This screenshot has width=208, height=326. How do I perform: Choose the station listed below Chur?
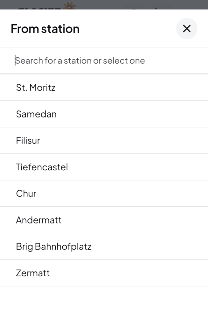tap(104, 220)
